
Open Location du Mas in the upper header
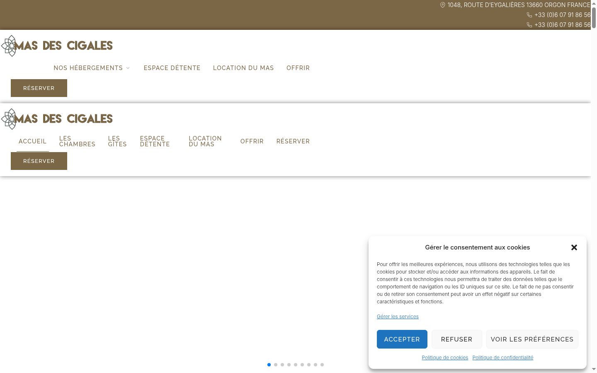coord(243,68)
